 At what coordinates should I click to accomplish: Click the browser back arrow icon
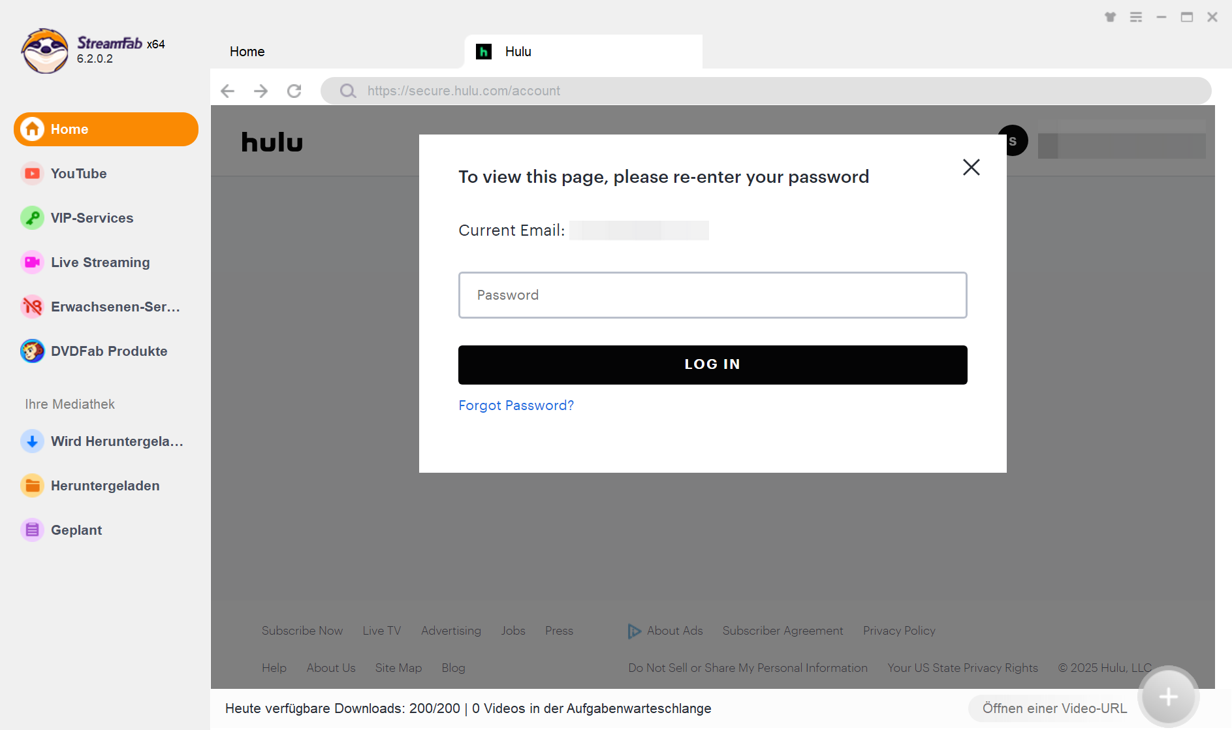pos(227,91)
